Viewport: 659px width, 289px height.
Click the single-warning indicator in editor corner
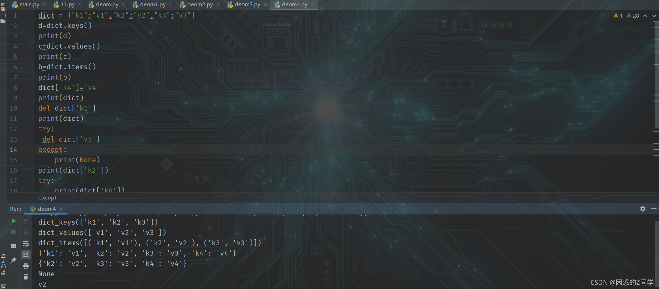[618, 16]
